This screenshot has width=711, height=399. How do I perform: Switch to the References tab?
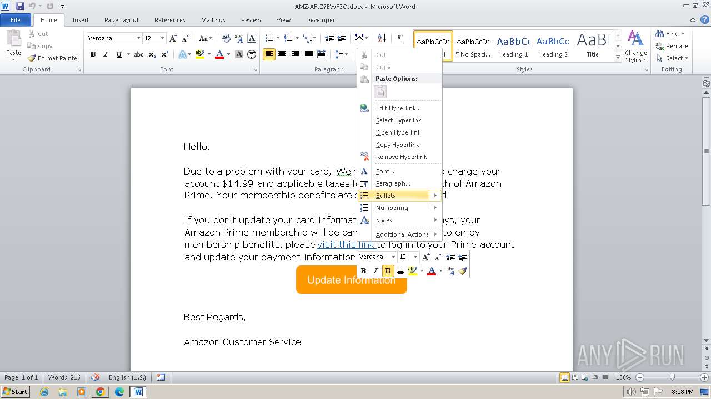pyautogui.click(x=170, y=20)
